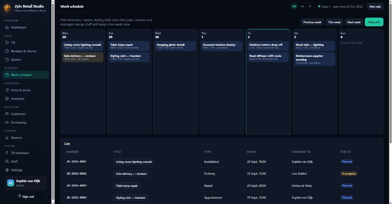392x204 pixels.
Task: Select job number JB-2026-0003
Action: coord(76,186)
